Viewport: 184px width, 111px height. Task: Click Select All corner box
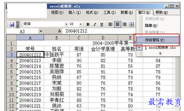[x=11, y=38]
